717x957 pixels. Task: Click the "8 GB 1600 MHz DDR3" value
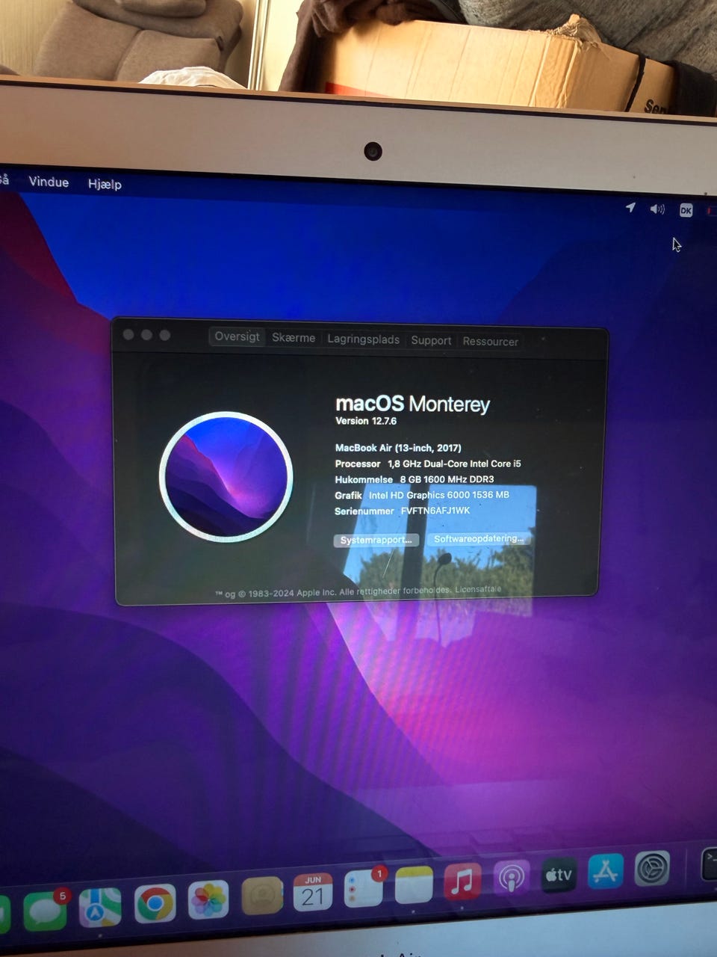[447, 479]
